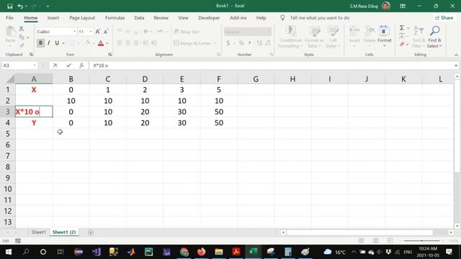
Task: Toggle Wrap Text
Action: click(x=187, y=32)
